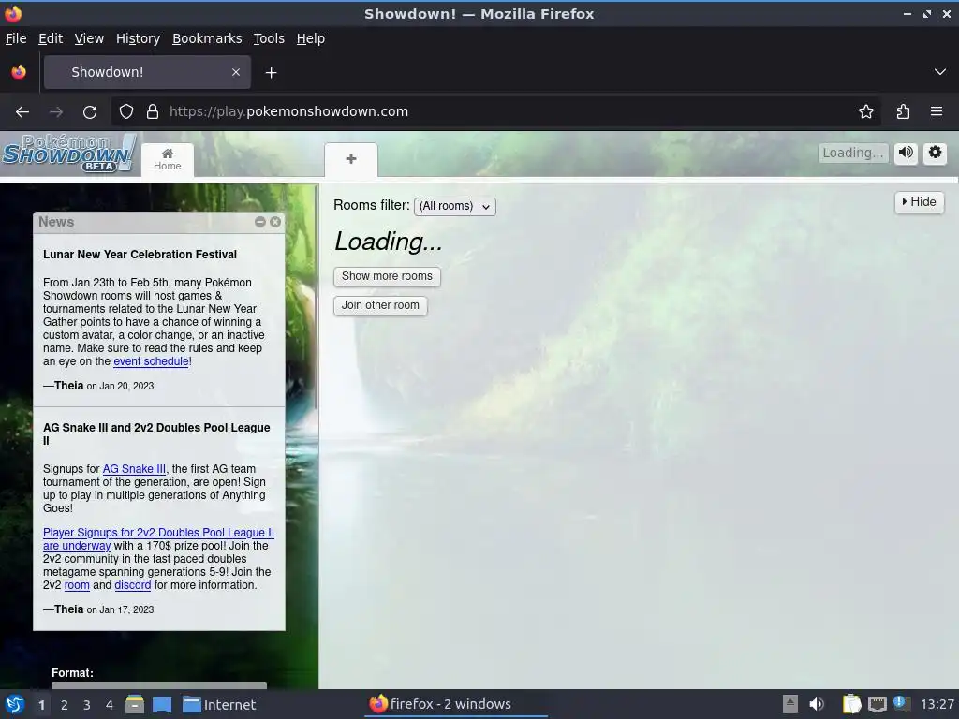List all tabs with the chevron

(x=940, y=72)
